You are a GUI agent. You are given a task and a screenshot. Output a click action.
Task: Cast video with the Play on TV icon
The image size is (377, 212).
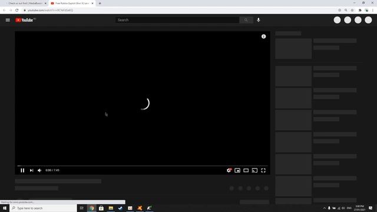pos(254,170)
